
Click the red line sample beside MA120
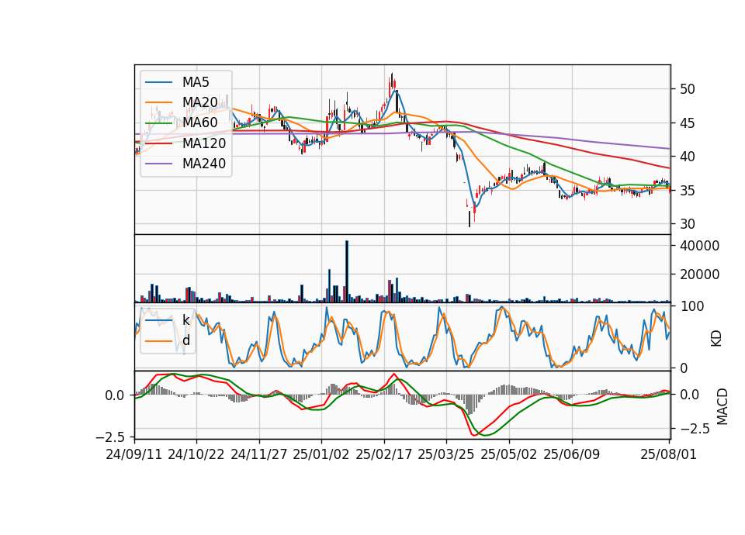pyautogui.click(x=158, y=143)
